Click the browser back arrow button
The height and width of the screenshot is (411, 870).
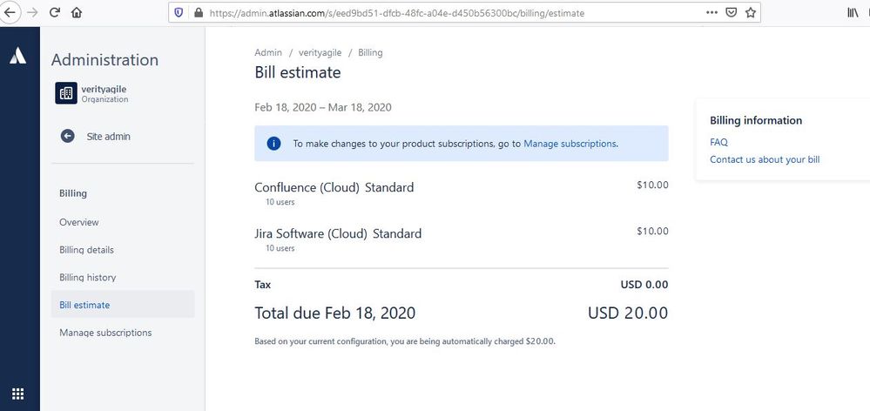[10, 13]
